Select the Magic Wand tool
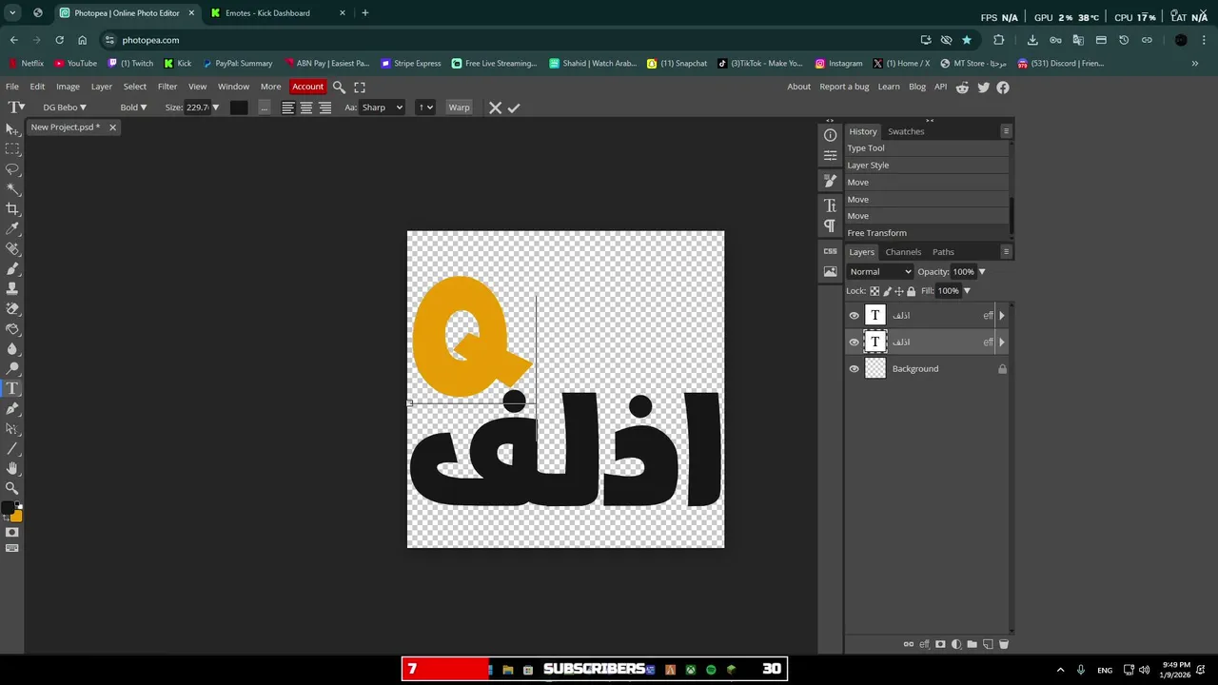The width and height of the screenshot is (1218, 685). [12, 189]
